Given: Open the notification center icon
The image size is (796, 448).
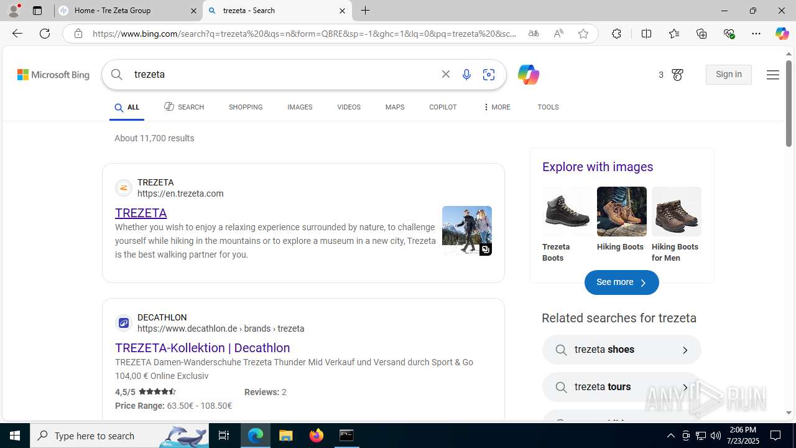Looking at the screenshot, I should click(776, 436).
